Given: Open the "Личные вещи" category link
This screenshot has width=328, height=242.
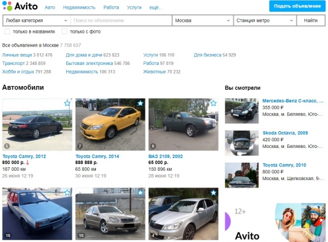Looking at the screenshot, I should click(x=17, y=55).
